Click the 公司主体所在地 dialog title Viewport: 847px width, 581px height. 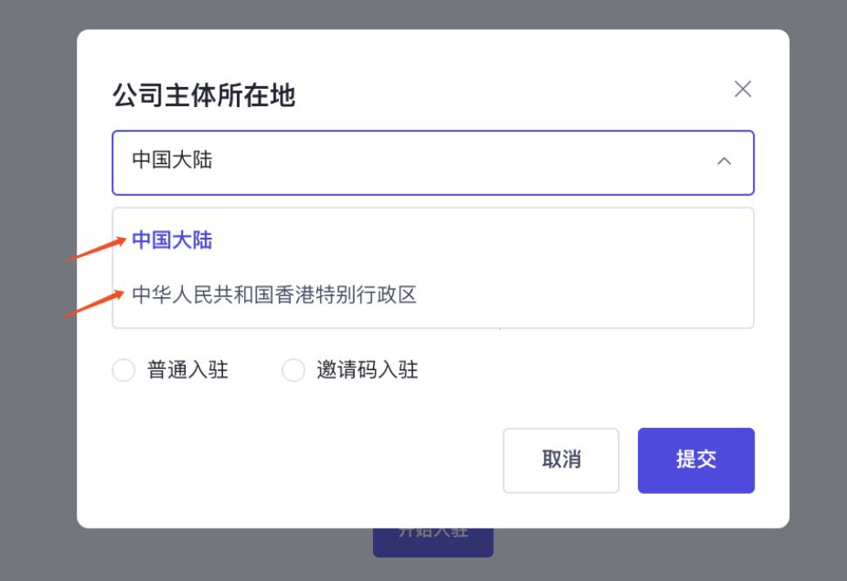click(204, 95)
